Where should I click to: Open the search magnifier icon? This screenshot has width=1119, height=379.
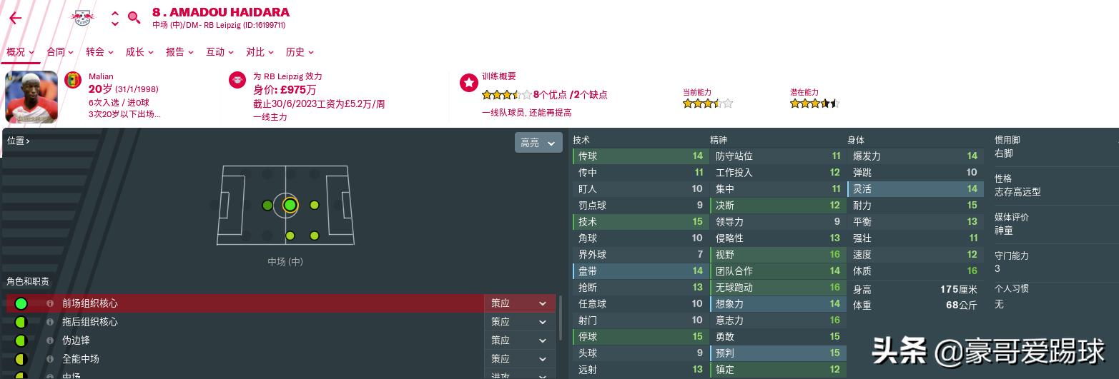point(134,18)
